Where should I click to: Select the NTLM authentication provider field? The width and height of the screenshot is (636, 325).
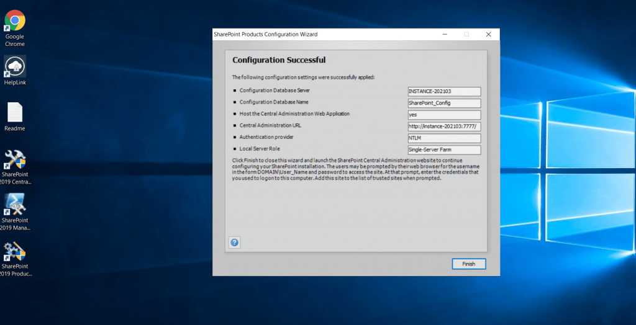(x=444, y=138)
